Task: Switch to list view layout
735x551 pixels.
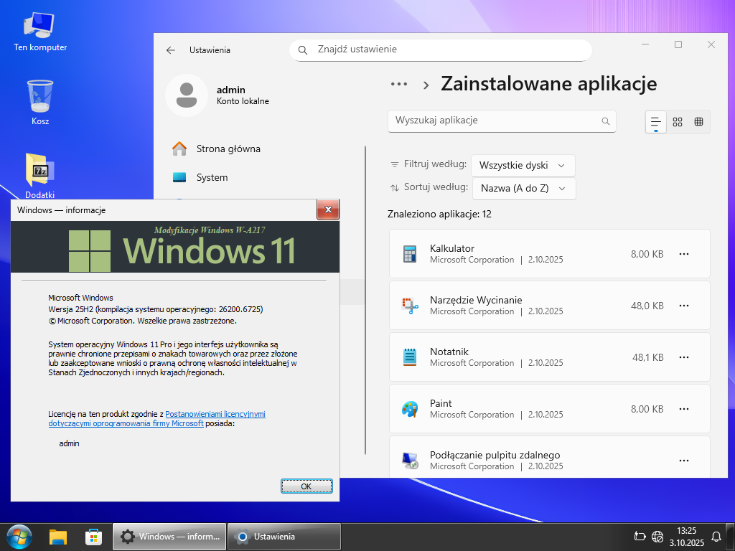Action: pos(655,122)
